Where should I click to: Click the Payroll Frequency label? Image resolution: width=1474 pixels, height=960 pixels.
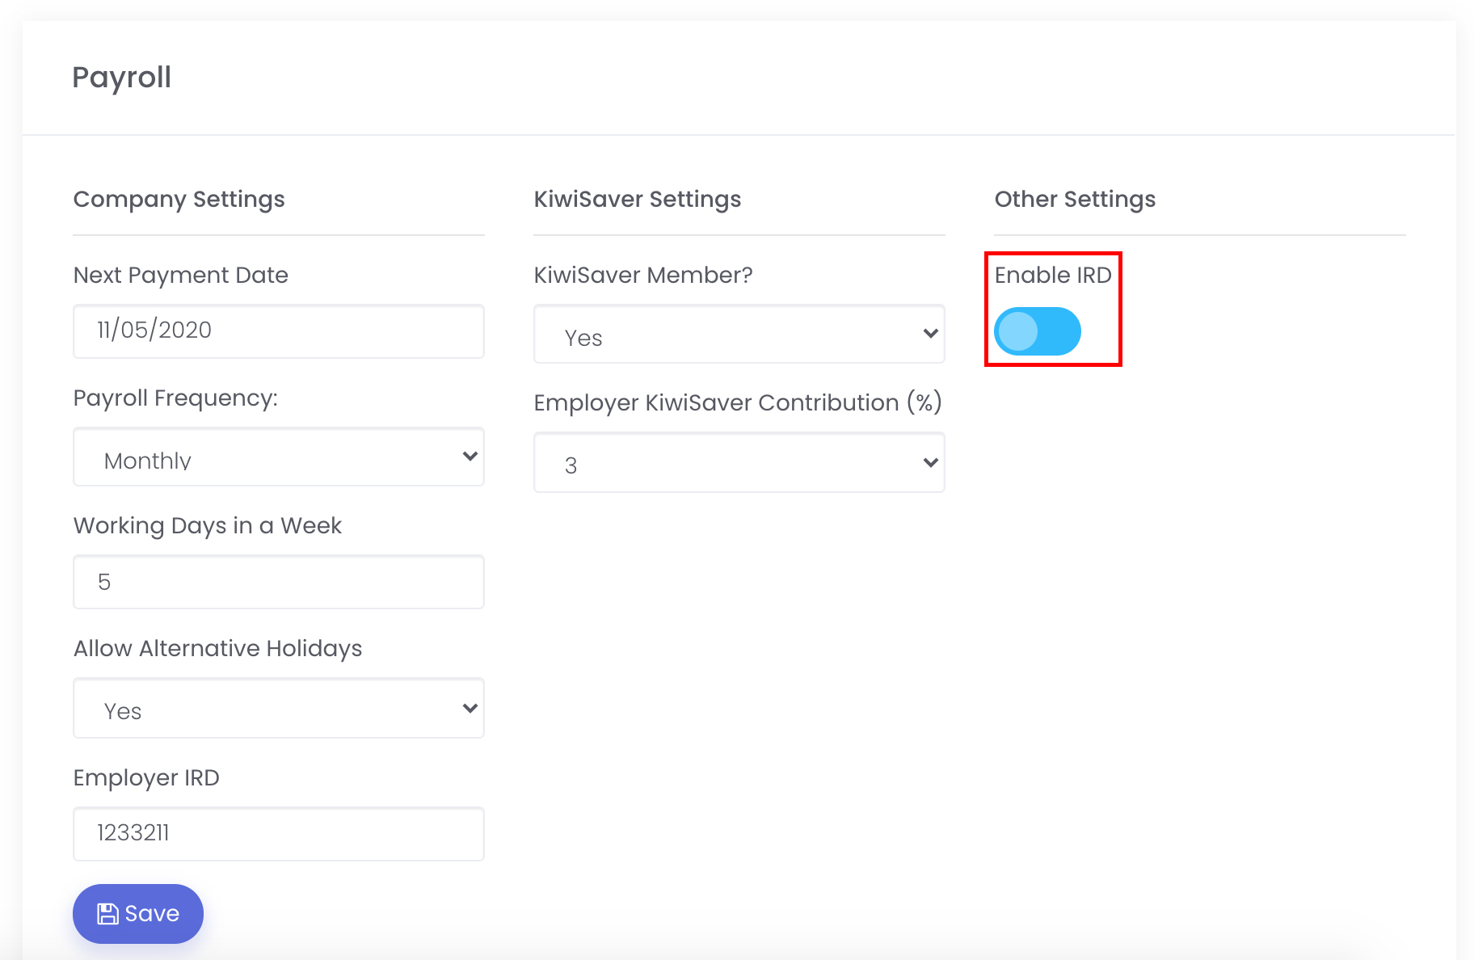click(175, 398)
